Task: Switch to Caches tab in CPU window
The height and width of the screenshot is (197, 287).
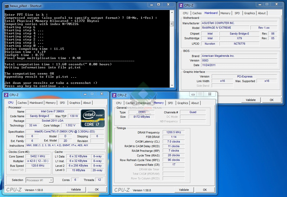Action: pos(22,103)
